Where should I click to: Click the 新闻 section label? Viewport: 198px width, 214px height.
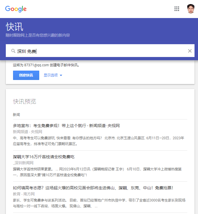16,115
